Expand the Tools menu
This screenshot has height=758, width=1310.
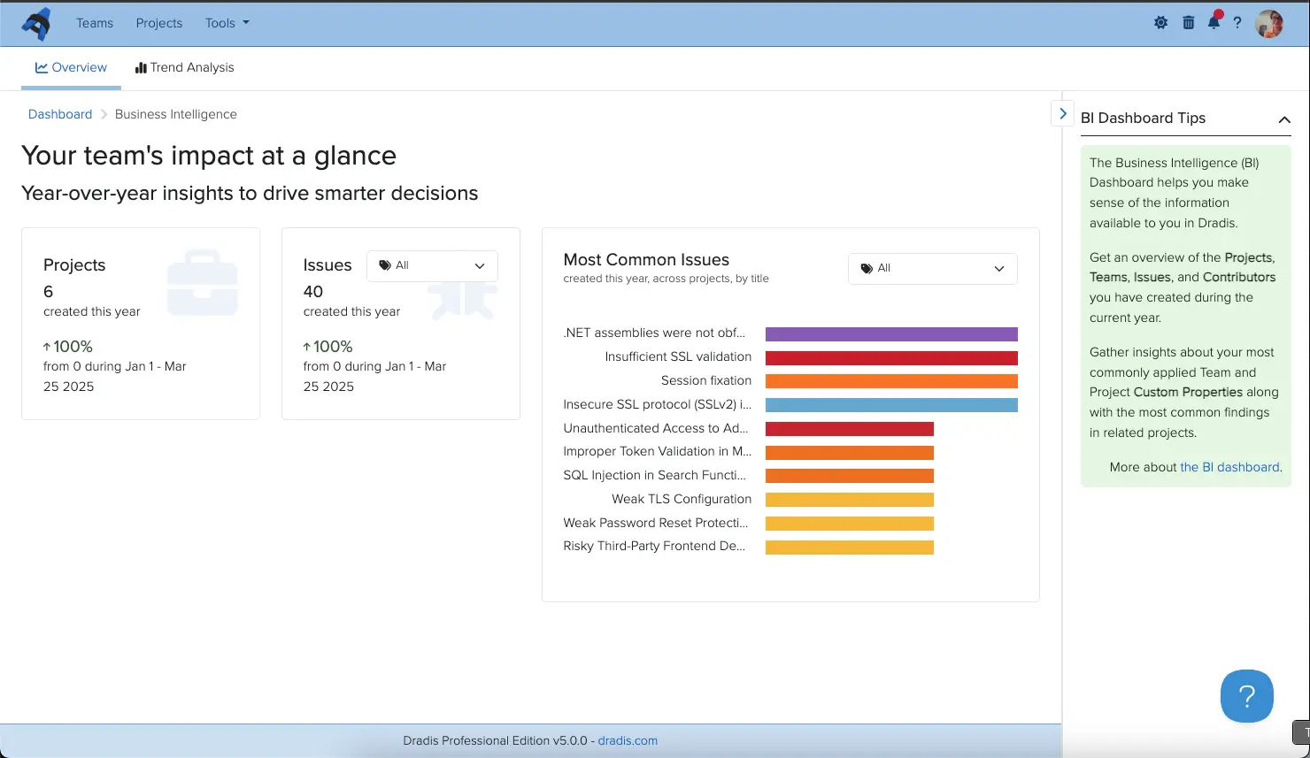pyautogui.click(x=227, y=23)
